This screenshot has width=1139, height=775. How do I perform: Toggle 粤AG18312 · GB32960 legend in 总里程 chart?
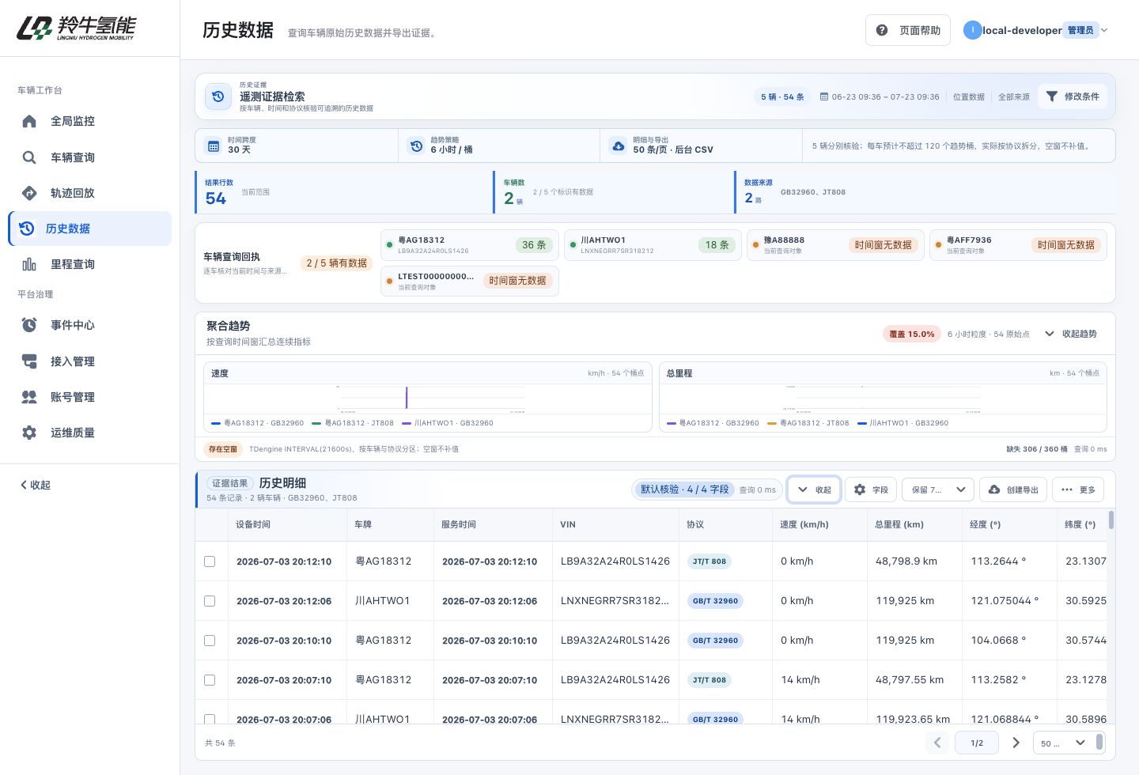point(713,423)
